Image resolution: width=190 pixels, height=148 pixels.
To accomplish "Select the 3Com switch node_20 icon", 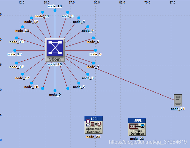I will 55,50.
